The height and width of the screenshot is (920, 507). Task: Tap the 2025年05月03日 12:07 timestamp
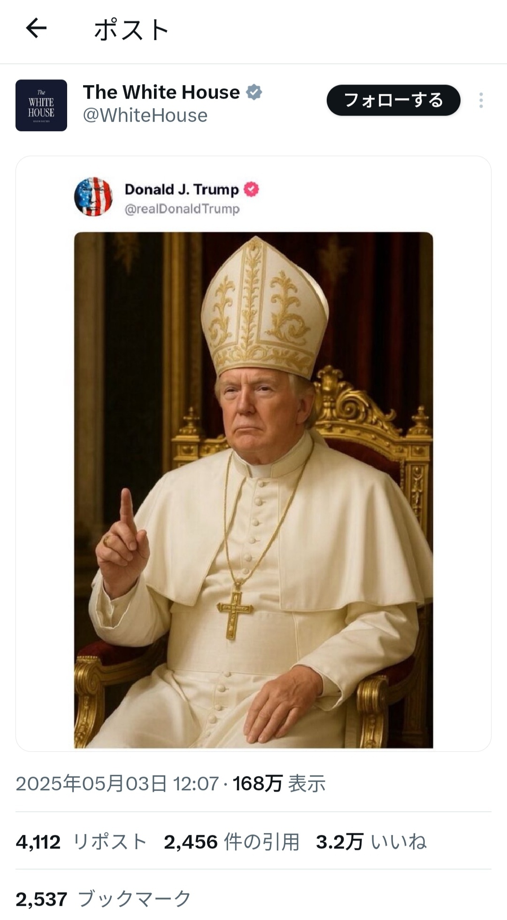(117, 784)
